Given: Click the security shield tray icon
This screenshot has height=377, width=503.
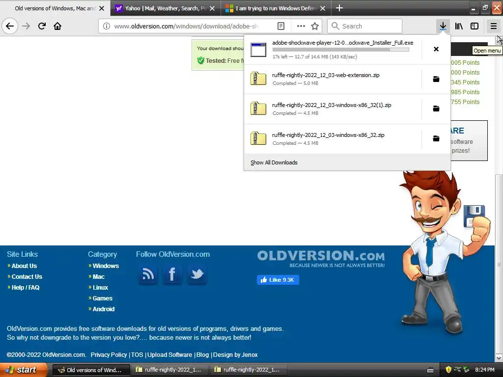Looking at the screenshot, I should click(x=448, y=370).
